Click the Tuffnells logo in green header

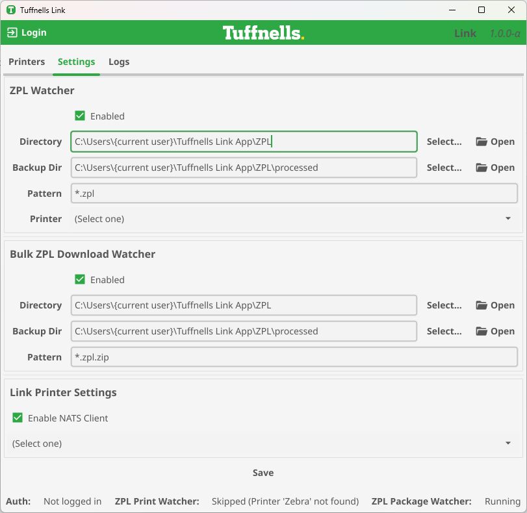[263, 32]
